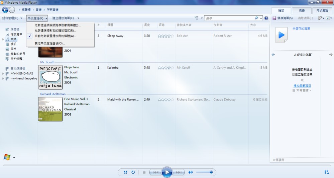334x178 pixels.
Task: Open the arrow next to 建立播放清單(C)
Action: [x=78, y=18]
